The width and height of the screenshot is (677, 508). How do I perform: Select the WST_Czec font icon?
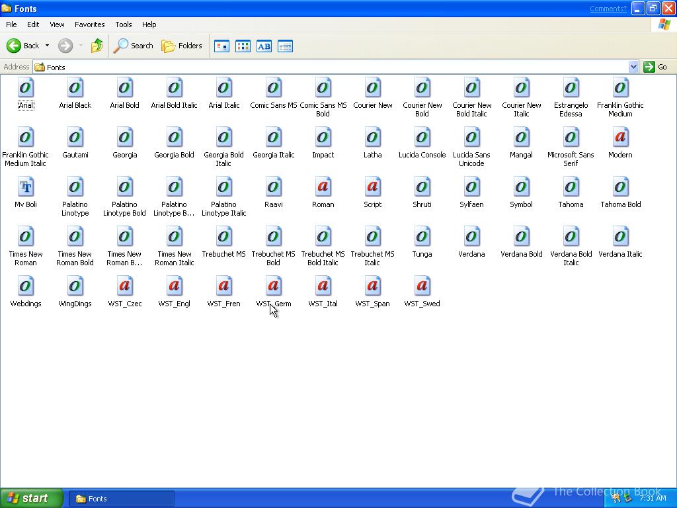pyautogui.click(x=124, y=286)
